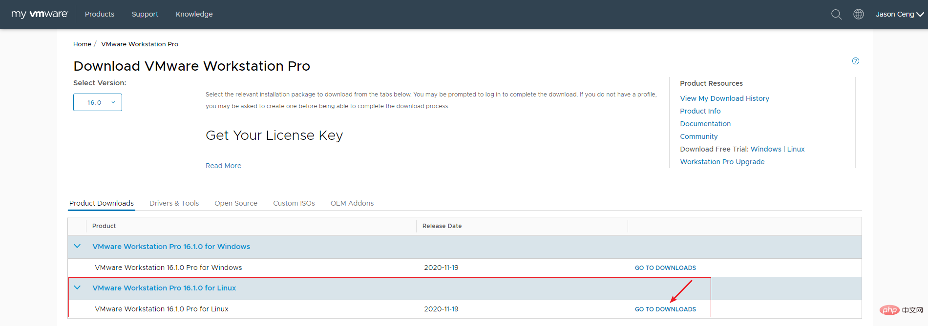Switch to the Drivers & Tools tab
928x326 pixels.
pos(174,203)
